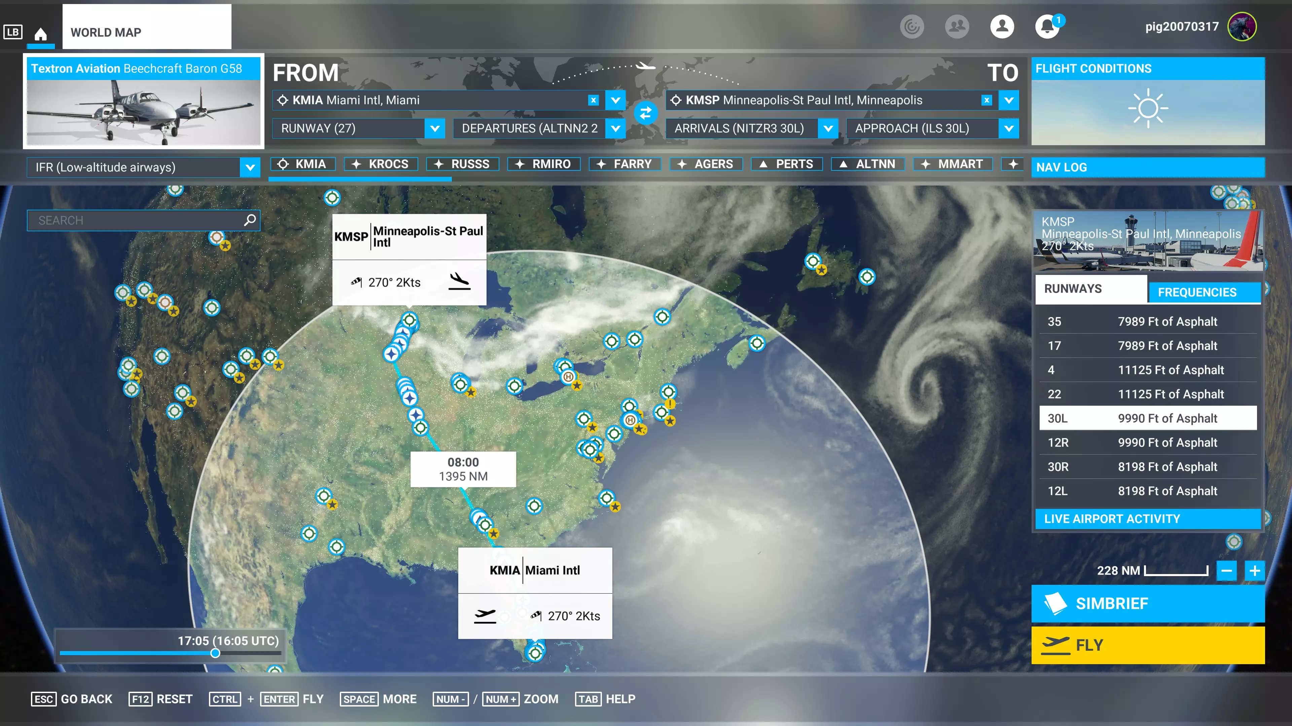1292x726 pixels.
Task: Open the SIMBRIEF button
Action: 1148,603
